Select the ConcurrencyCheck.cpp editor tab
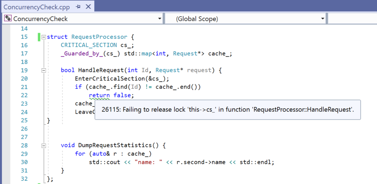Screen dimensions: 377x184 [x=37, y=7]
